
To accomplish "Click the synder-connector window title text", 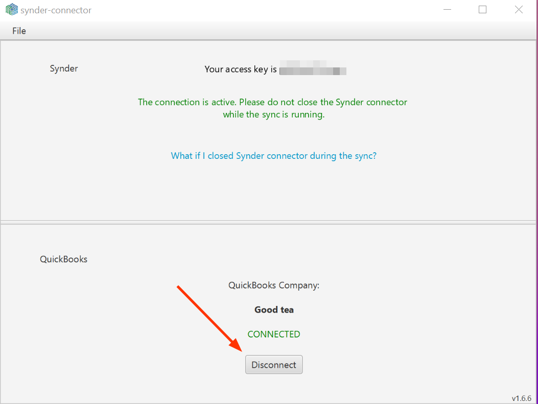I will 56,10.
